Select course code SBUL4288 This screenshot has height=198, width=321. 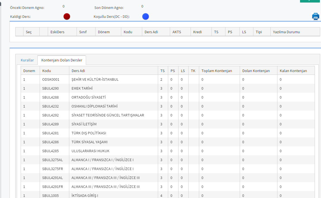tap(50, 97)
